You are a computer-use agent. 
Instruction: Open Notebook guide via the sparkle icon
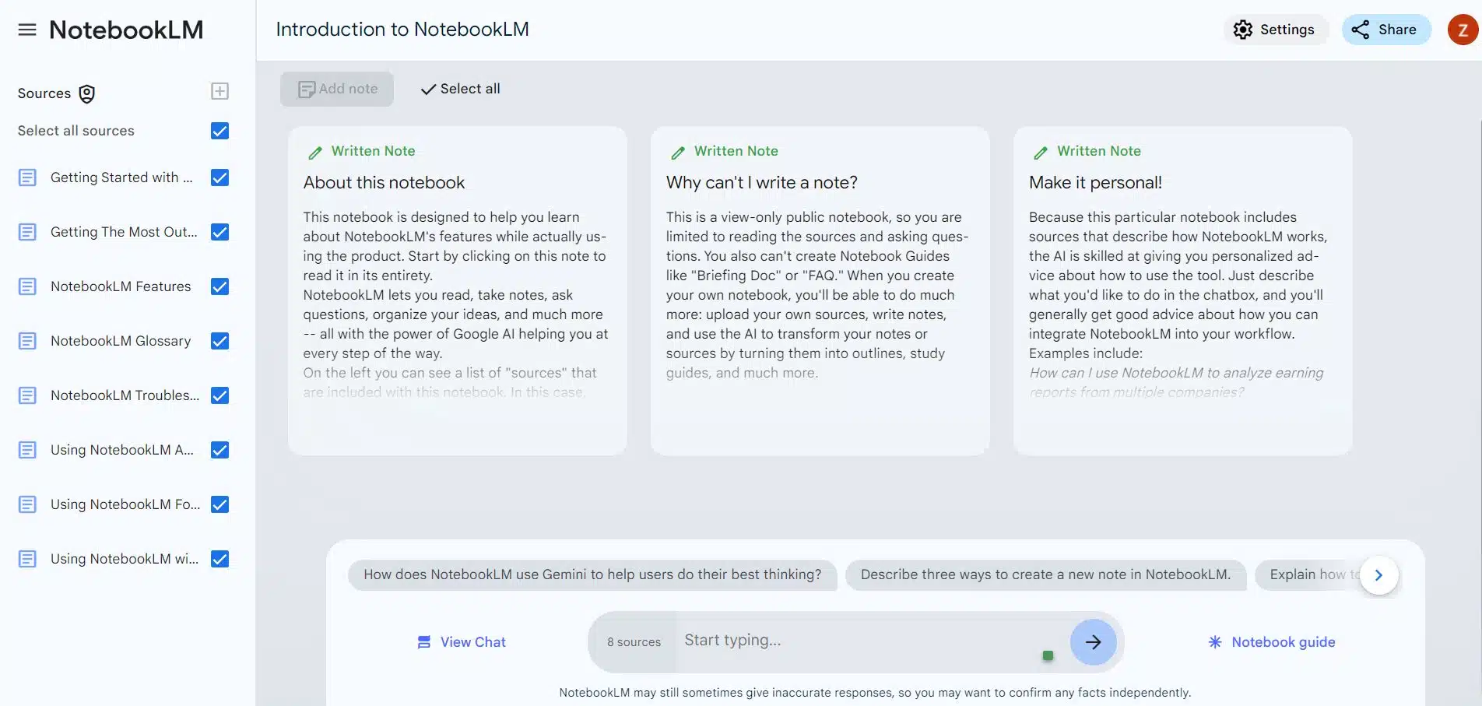pyautogui.click(x=1214, y=641)
